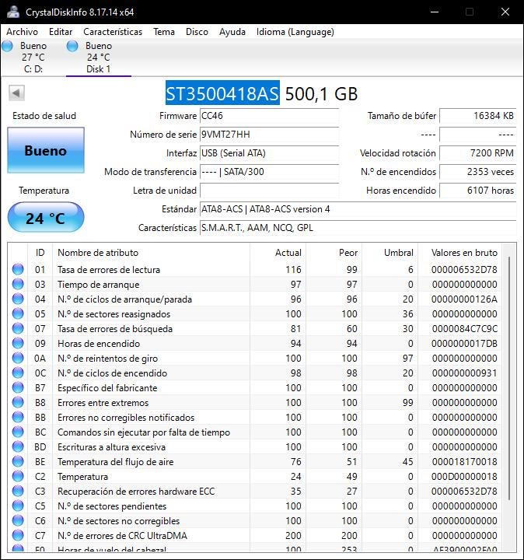Click the power-on count 2353 veces
Screen dimensions: 524x560
coord(478,172)
